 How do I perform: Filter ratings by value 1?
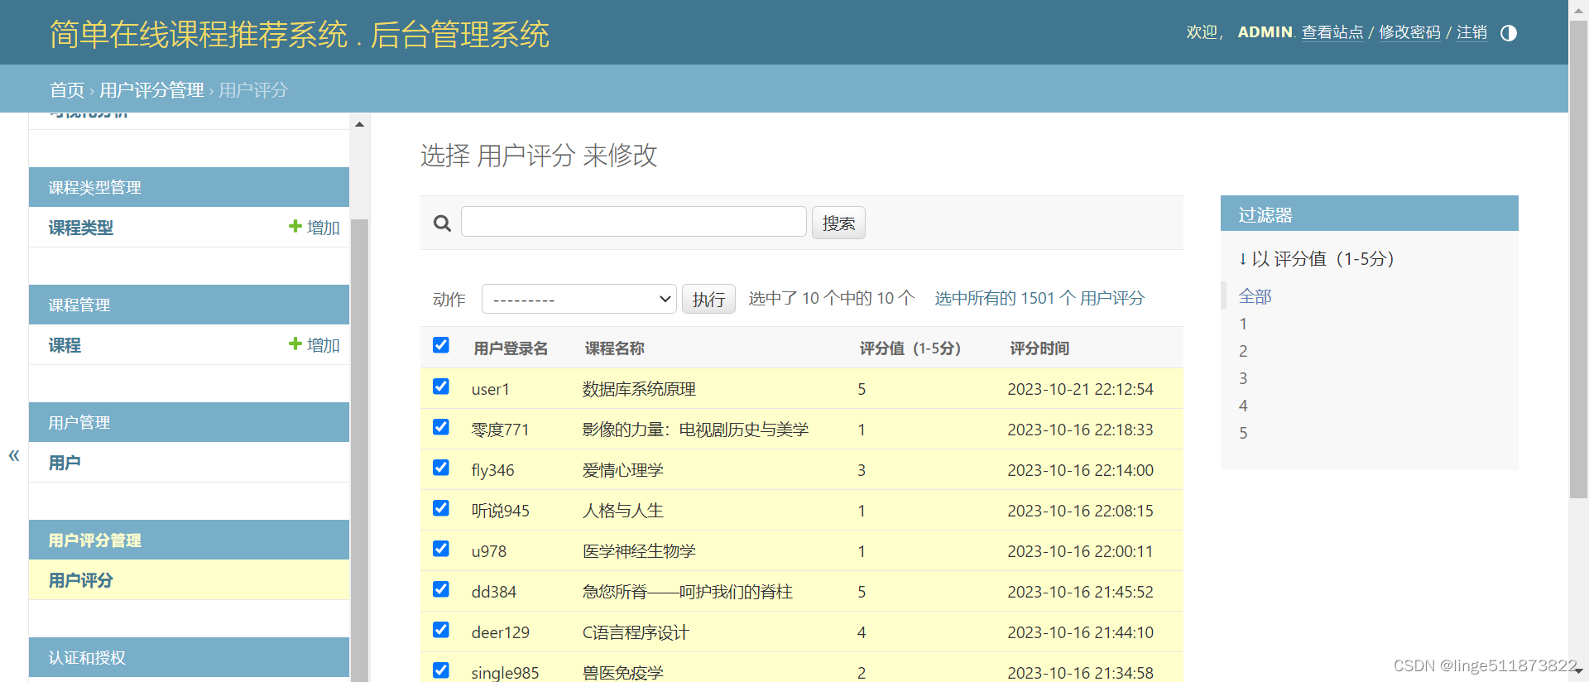[x=1243, y=324]
